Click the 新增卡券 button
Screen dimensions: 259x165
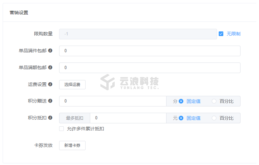[72, 145]
